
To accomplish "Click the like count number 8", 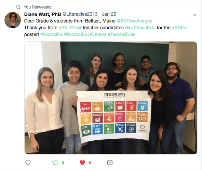I will coord(90,163).
